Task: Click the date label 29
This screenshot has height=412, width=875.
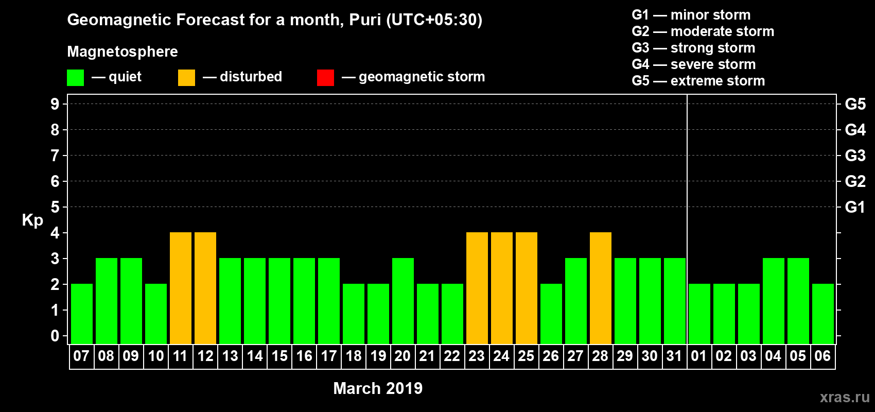Action: (x=625, y=356)
